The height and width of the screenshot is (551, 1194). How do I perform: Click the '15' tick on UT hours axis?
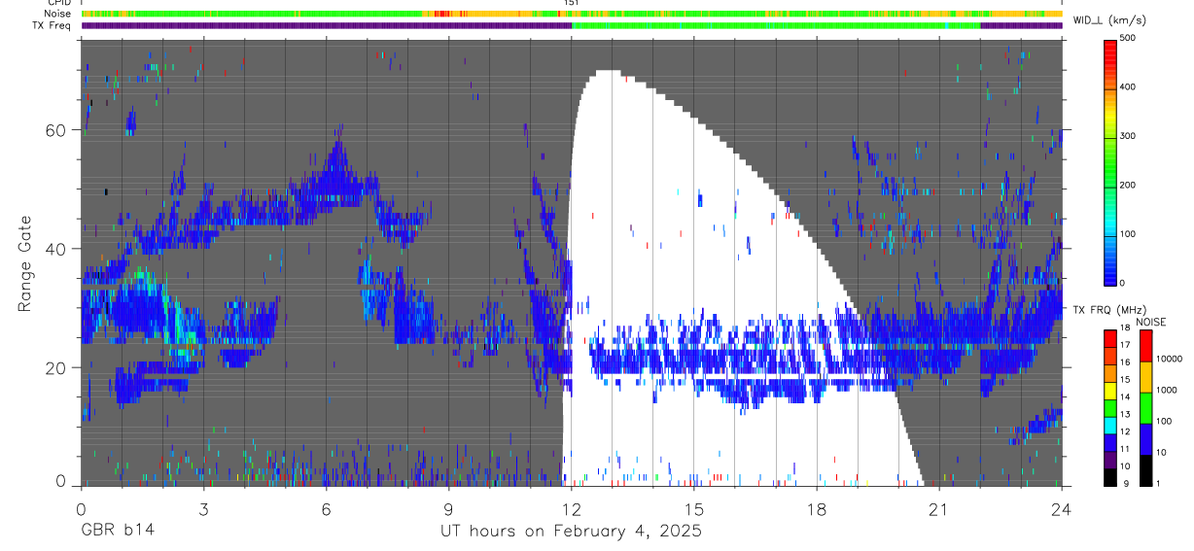(694, 508)
